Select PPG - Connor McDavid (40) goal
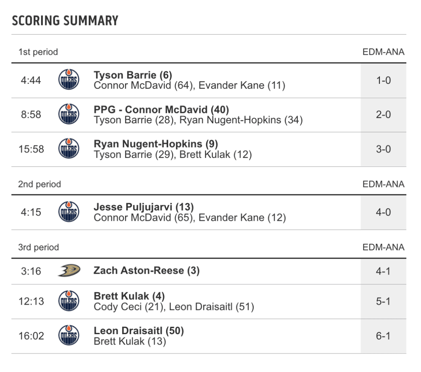421x372 pixels. coord(161,110)
